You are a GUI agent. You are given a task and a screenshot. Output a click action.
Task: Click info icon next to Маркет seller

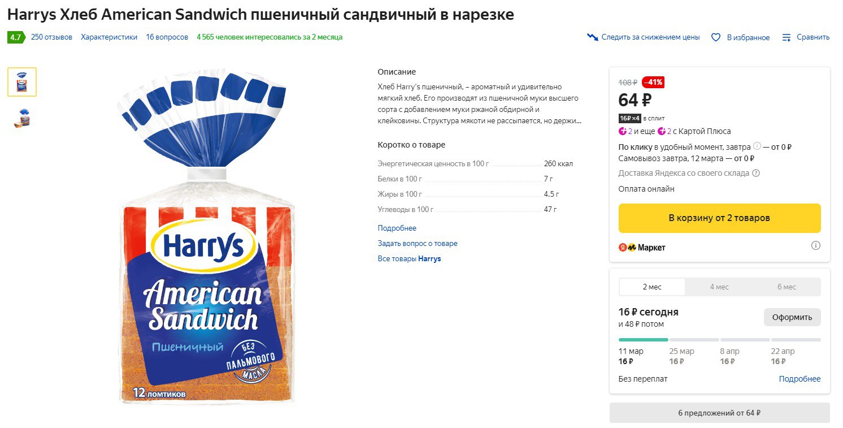tap(815, 246)
